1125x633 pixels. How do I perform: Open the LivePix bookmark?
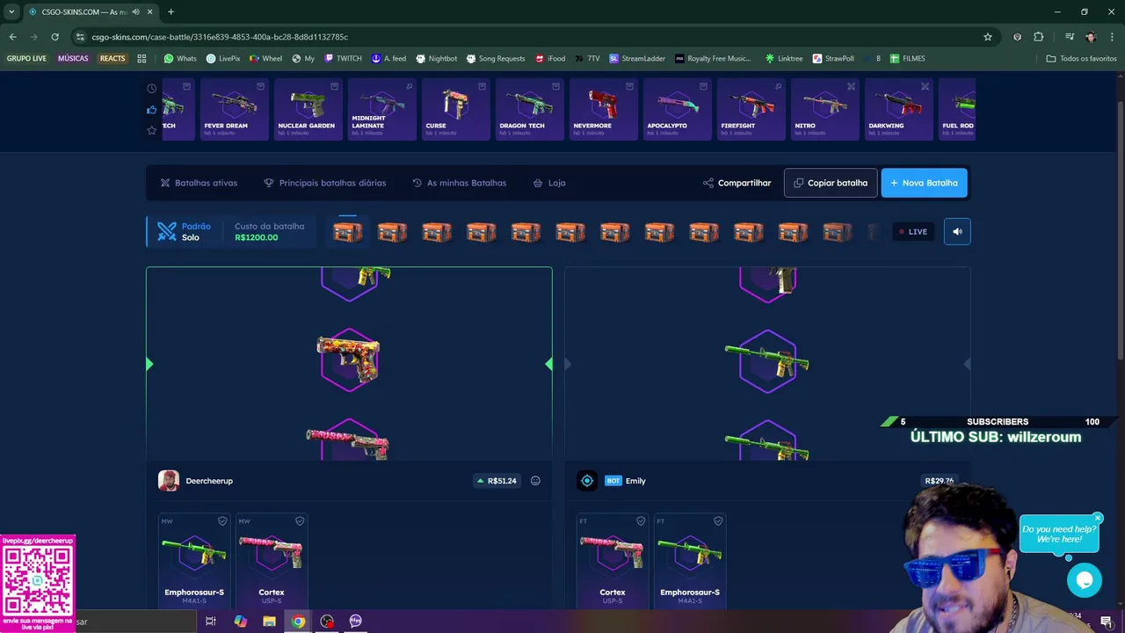(x=223, y=59)
